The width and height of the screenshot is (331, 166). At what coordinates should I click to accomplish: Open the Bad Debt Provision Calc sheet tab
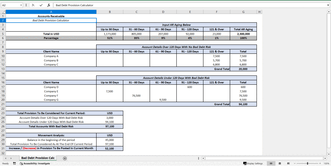pyautogui.click(x=38, y=158)
